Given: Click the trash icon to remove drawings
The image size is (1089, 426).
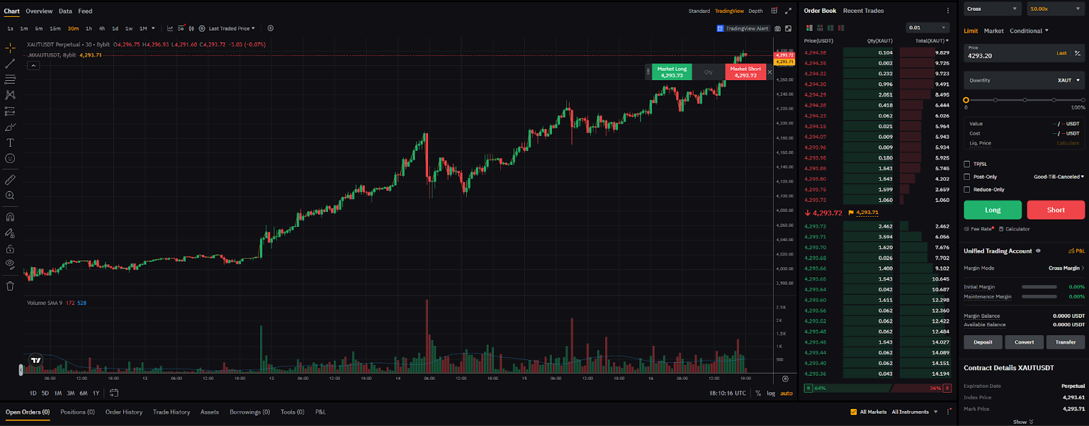Looking at the screenshot, I should pyautogui.click(x=10, y=286).
